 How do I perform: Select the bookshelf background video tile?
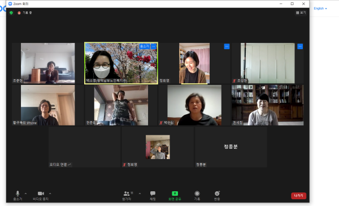pos(267,105)
